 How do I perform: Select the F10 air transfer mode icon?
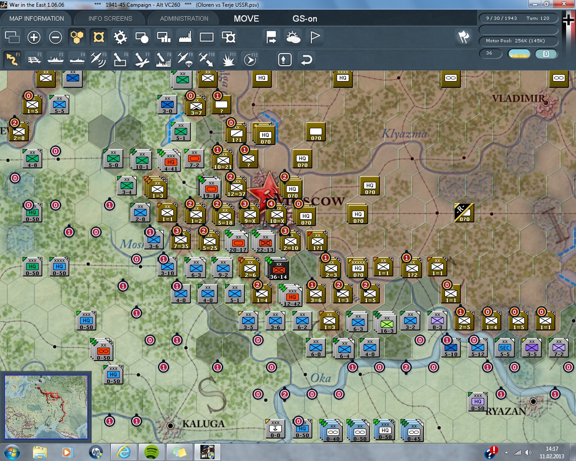pos(207,59)
